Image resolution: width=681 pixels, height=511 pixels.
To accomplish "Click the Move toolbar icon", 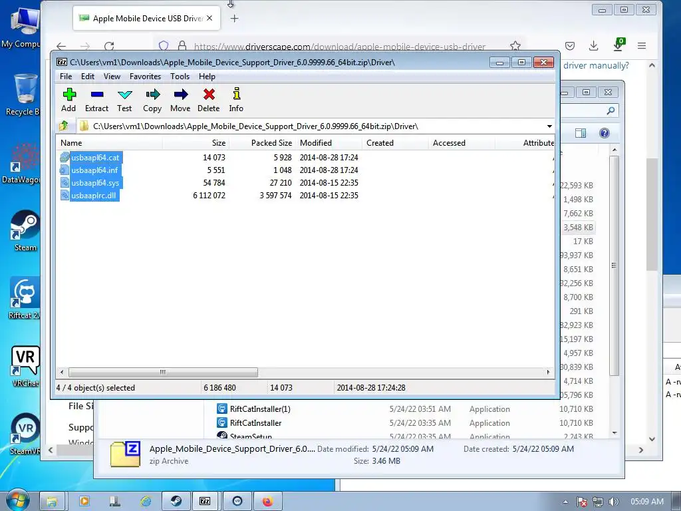I will [180, 100].
